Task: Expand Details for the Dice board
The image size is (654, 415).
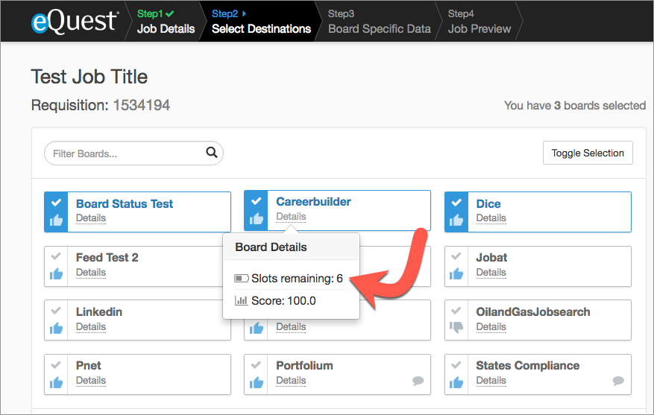Action: [491, 218]
